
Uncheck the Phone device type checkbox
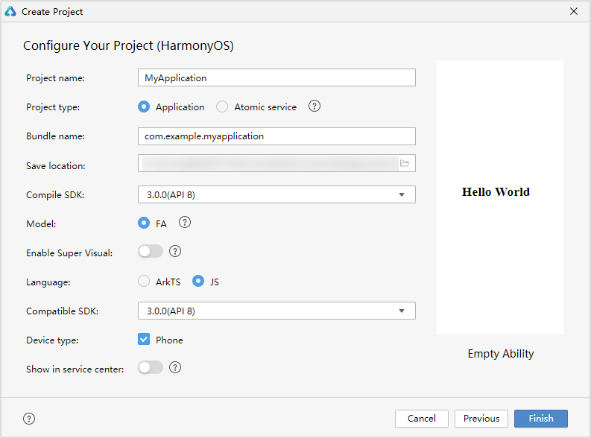pos(144,340)
